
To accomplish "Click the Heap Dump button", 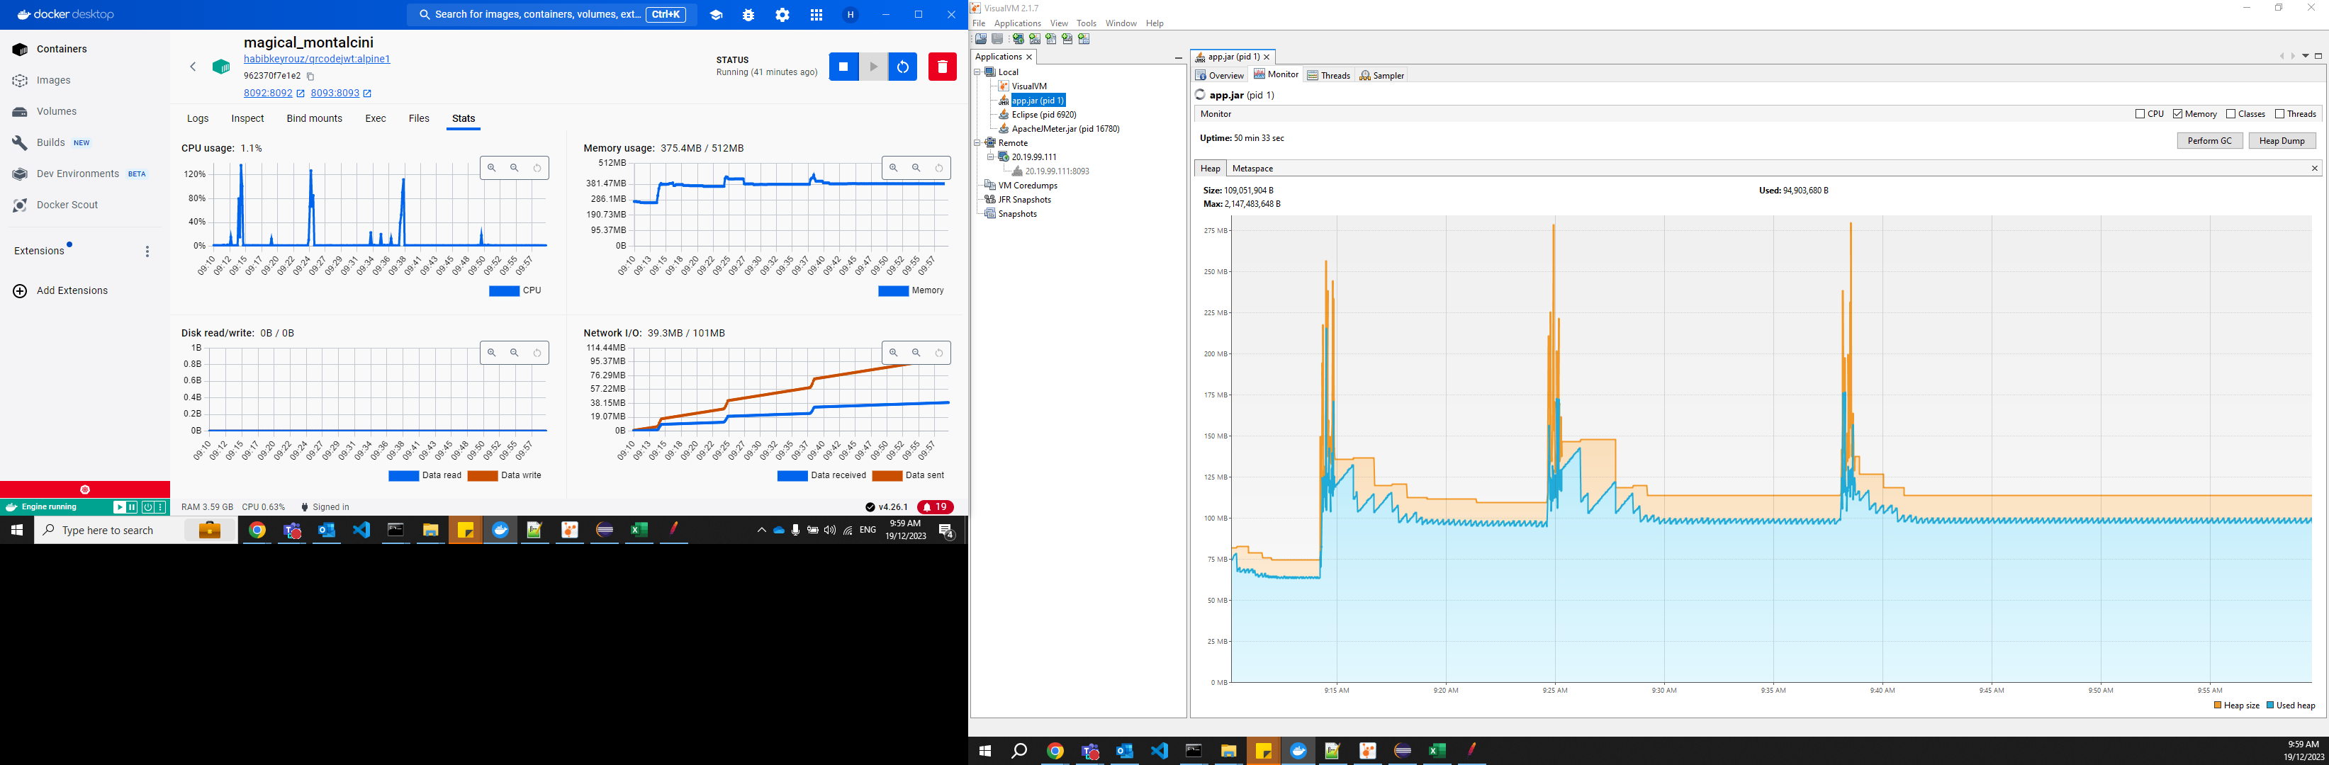I will pyautogui.click(x=2282, y=141).
